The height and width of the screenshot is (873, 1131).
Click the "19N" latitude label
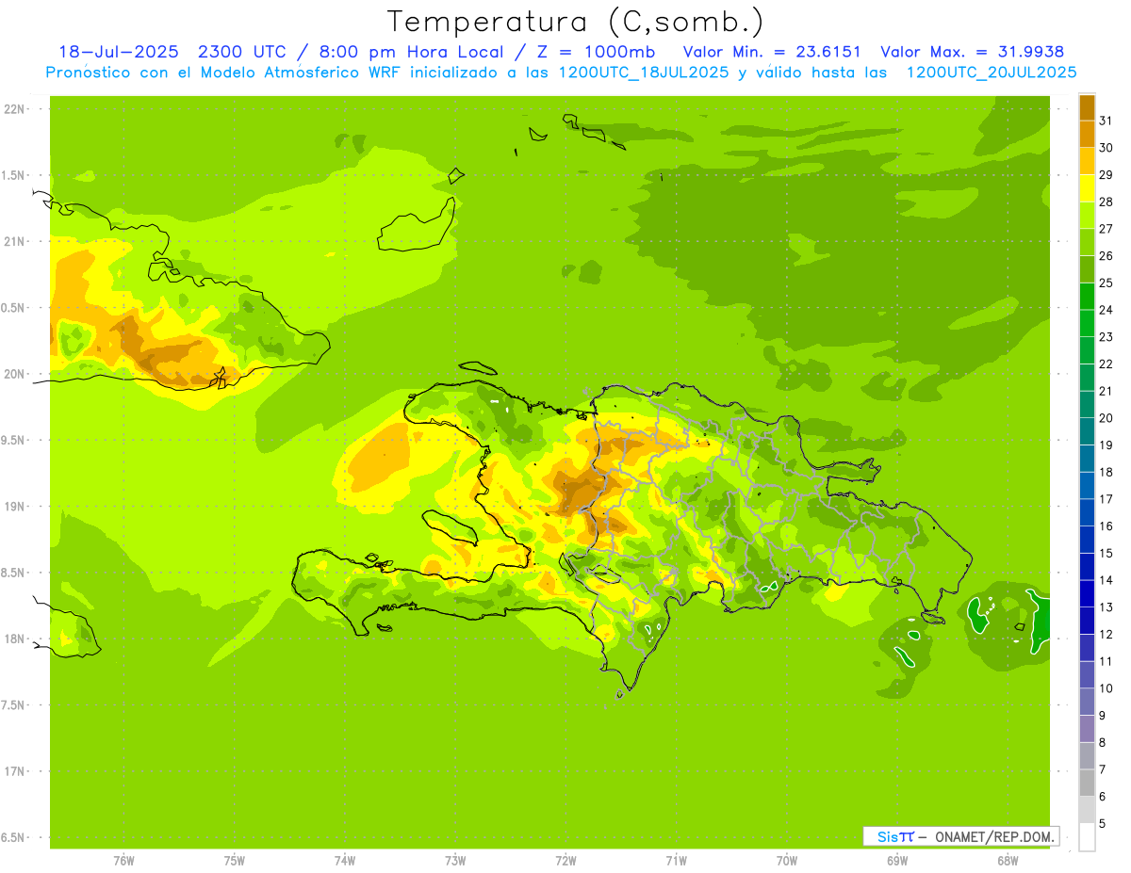(x=15, y=507)
